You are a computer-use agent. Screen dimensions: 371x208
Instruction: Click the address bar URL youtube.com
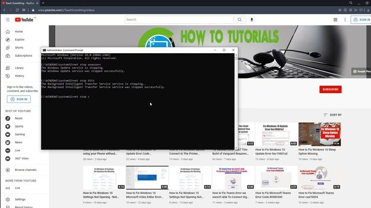point(66,10)
